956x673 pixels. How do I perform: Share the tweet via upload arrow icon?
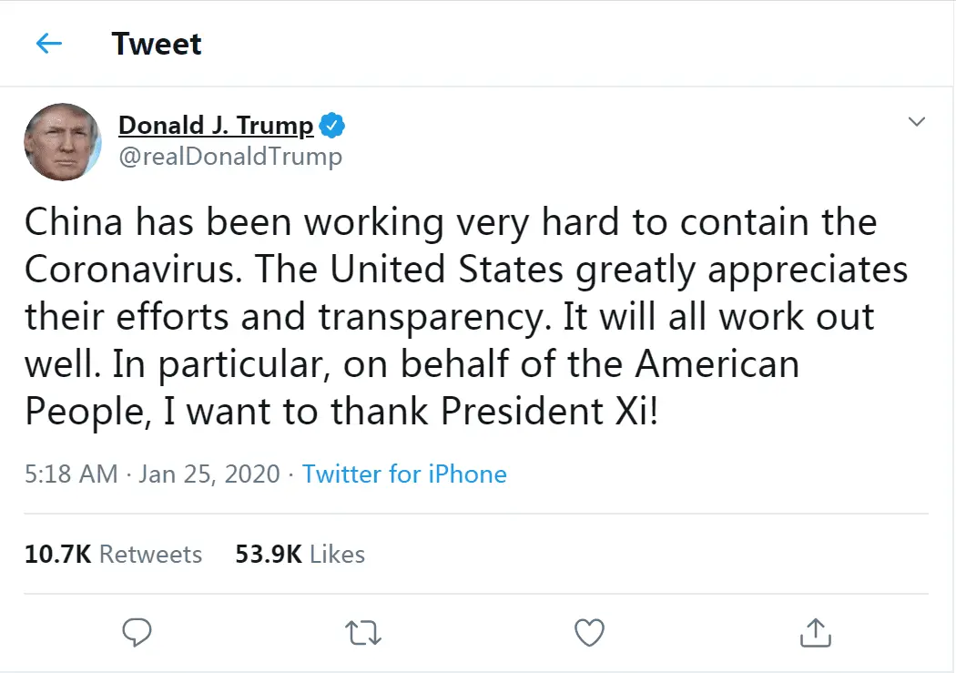click(x=816, y=631)
